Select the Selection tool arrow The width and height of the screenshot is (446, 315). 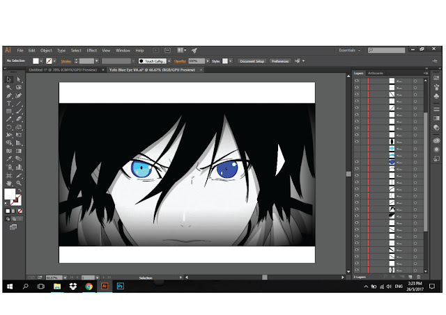pos(9,79)
